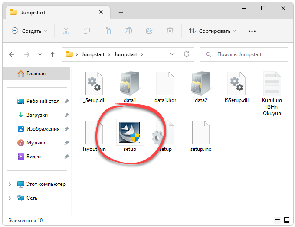The height and width of the screenshot is (227, 295).
Task: Select the data1.hdr file
Action: (165, 87)
